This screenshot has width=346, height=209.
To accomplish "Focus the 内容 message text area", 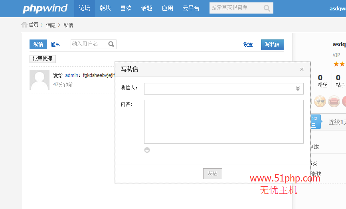I will (x=224, y=122).
